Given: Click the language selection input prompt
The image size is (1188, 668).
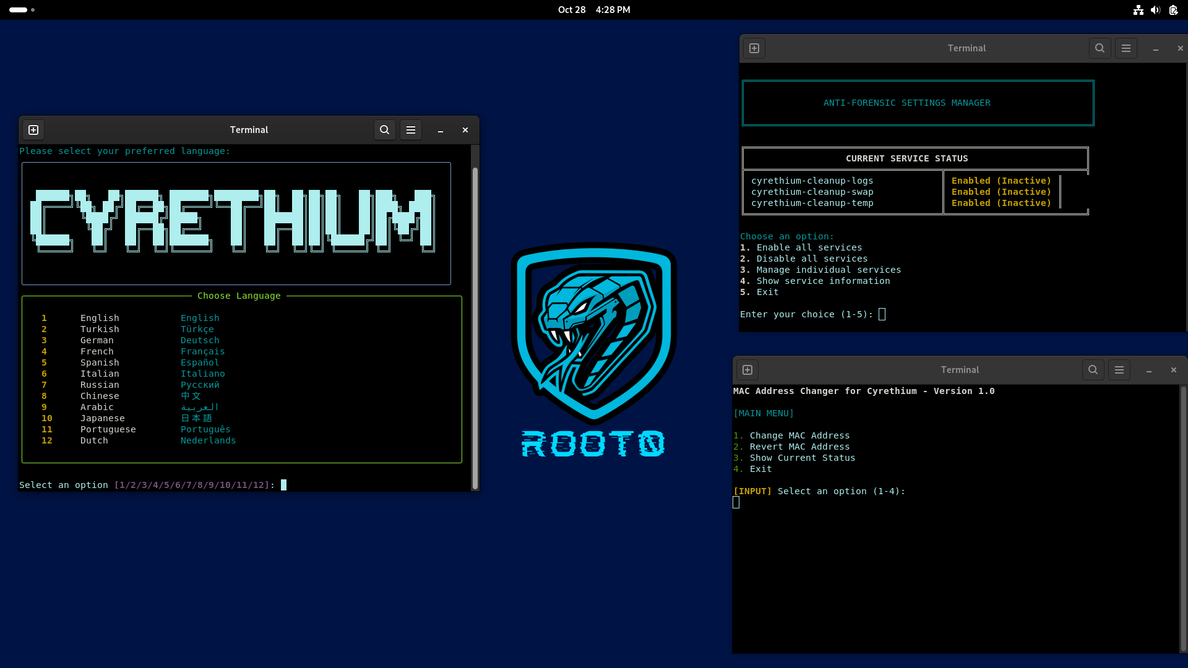Looking at the screenshot, I should (284, 485).
